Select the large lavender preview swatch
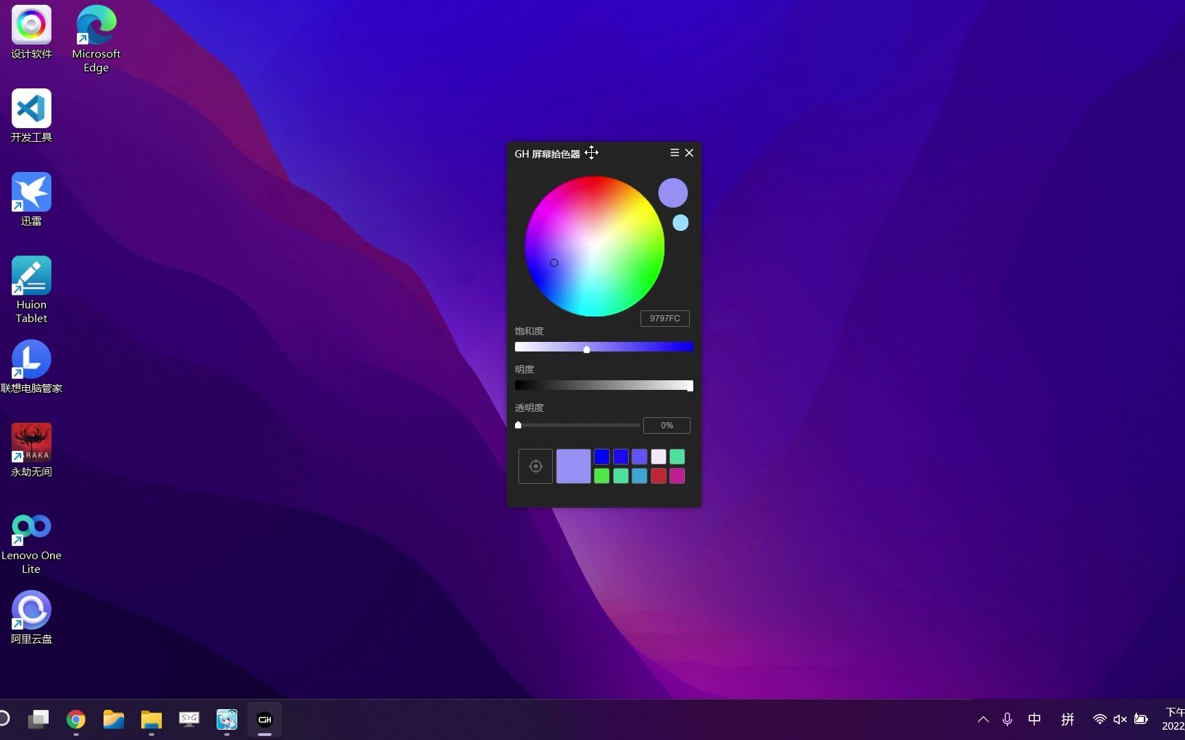 (573, 467)
